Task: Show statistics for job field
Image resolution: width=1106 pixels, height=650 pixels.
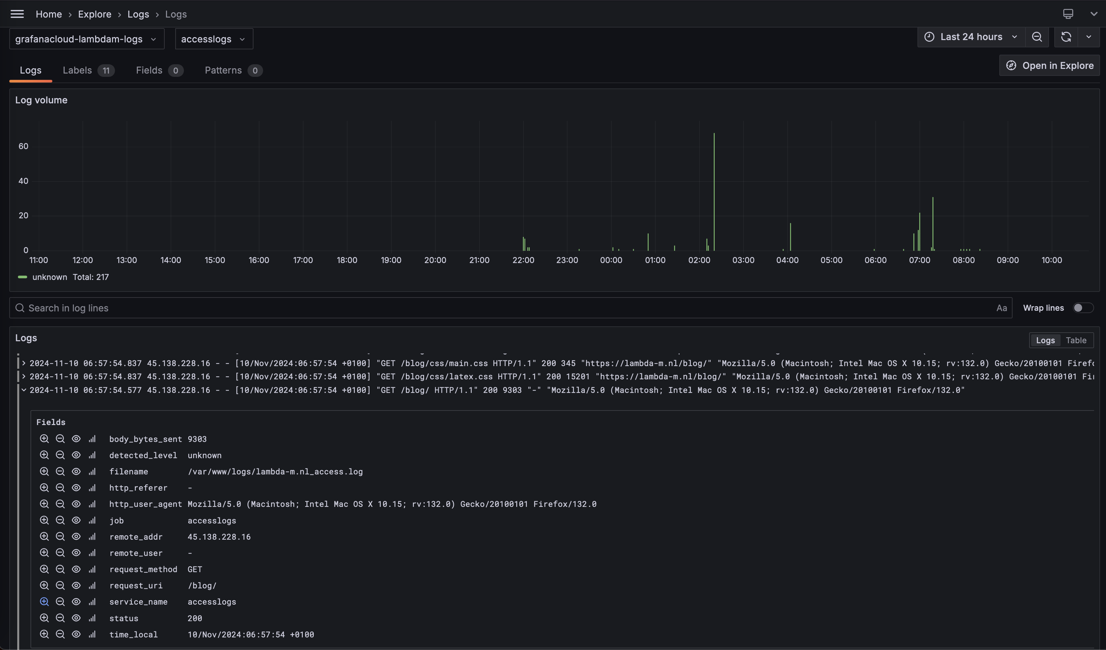Action: [92, 520]
